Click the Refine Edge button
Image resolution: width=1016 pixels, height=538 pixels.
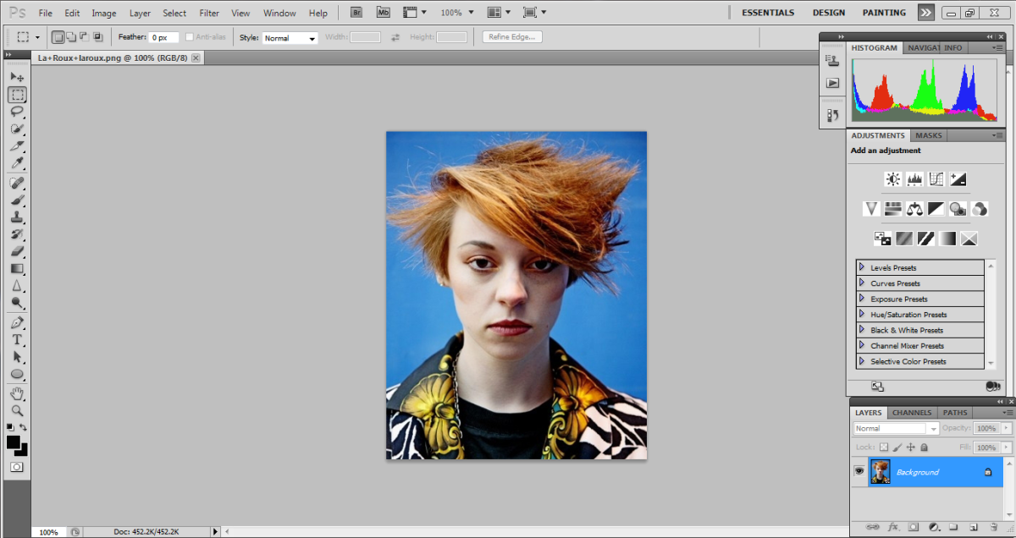coord(511,36)
